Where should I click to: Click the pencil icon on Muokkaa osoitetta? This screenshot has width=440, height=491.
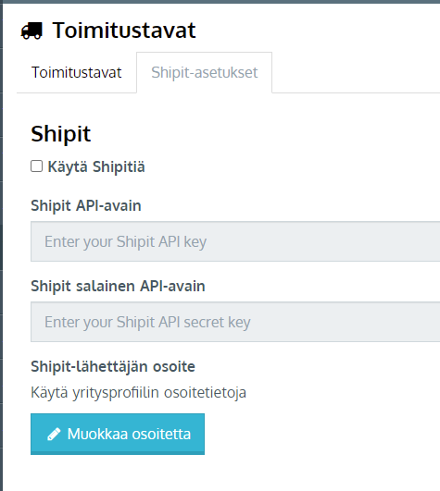pyautogui.click(x=54, y=434)
